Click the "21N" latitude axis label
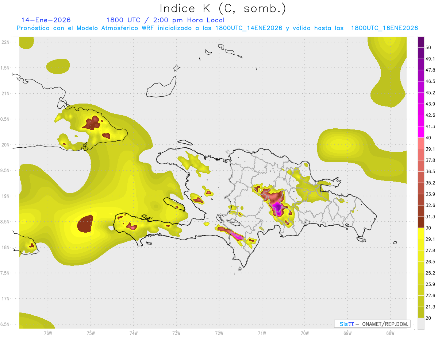 [5, 93]
